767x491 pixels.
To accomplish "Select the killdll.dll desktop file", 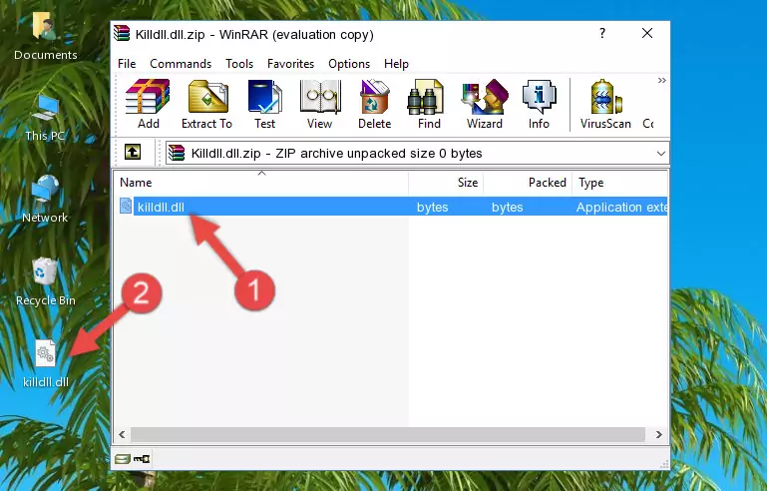I will (46, 363).
